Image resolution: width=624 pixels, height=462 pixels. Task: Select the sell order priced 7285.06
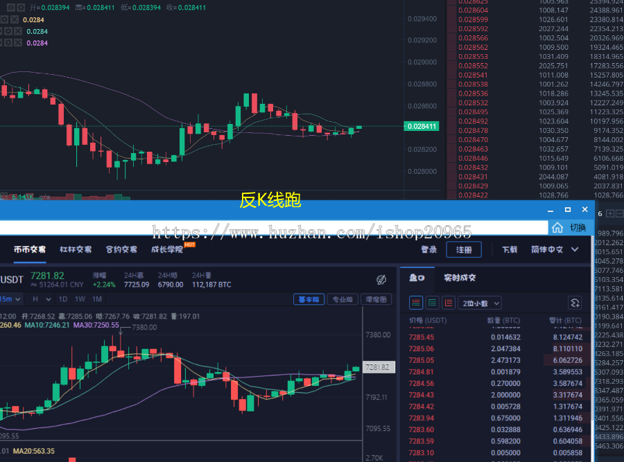point(496,348)
